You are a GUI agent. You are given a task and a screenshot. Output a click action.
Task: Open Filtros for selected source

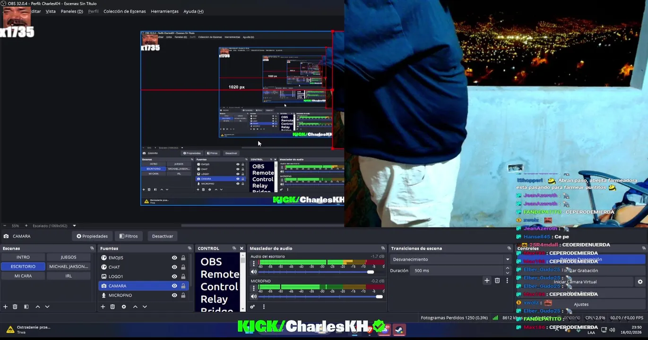129,236
